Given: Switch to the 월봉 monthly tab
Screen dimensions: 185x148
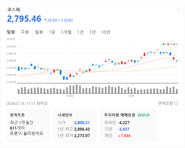Looking at the screenshot, I should pos(39,32).
